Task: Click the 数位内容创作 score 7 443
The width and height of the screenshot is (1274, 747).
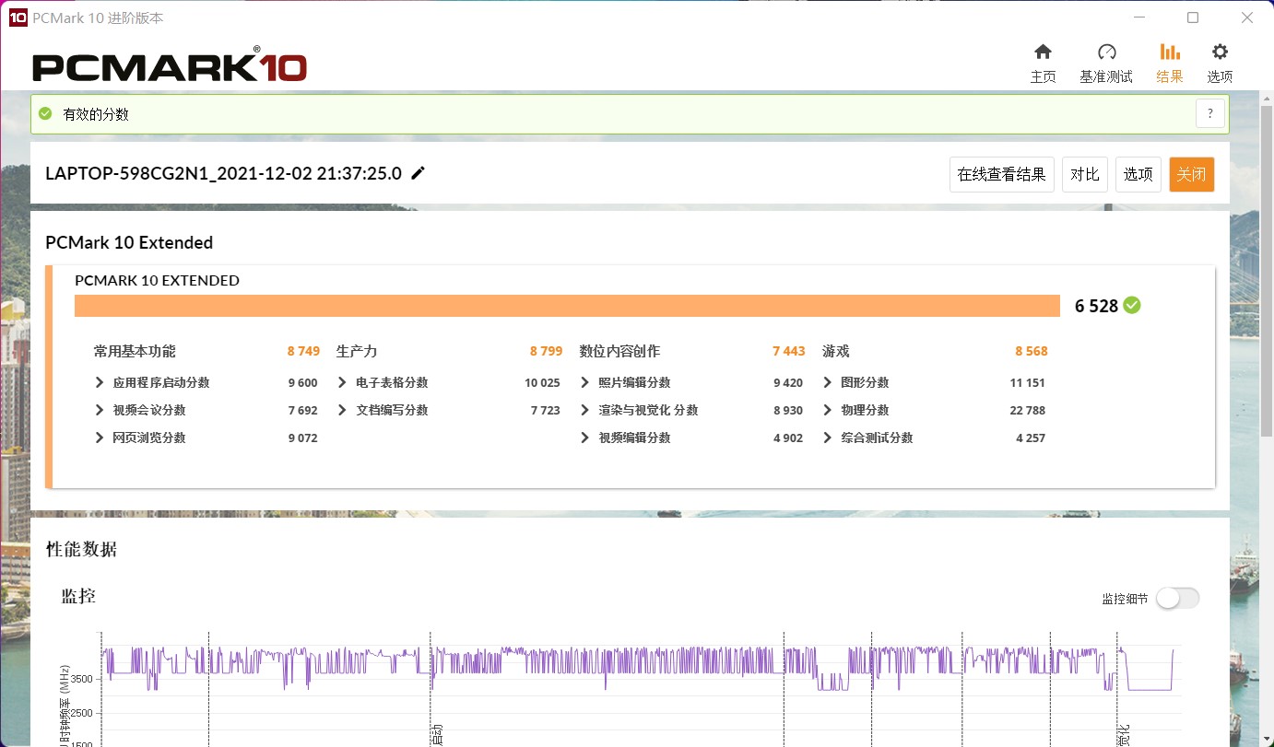Action: pyautogui.click(x=789, y=351)
